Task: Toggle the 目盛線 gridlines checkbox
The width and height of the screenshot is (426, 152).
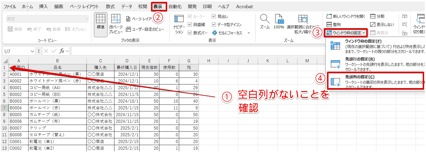Action: coord(190,24)
